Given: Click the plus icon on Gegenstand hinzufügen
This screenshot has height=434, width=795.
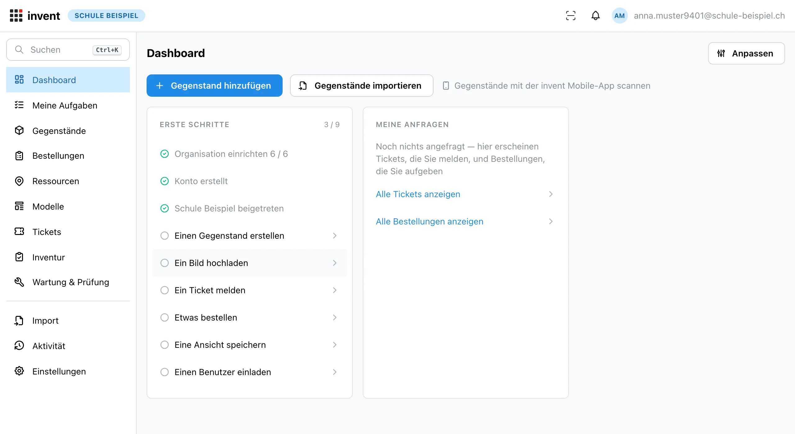Looking at the screenshot, I should [x=160, y=86].
